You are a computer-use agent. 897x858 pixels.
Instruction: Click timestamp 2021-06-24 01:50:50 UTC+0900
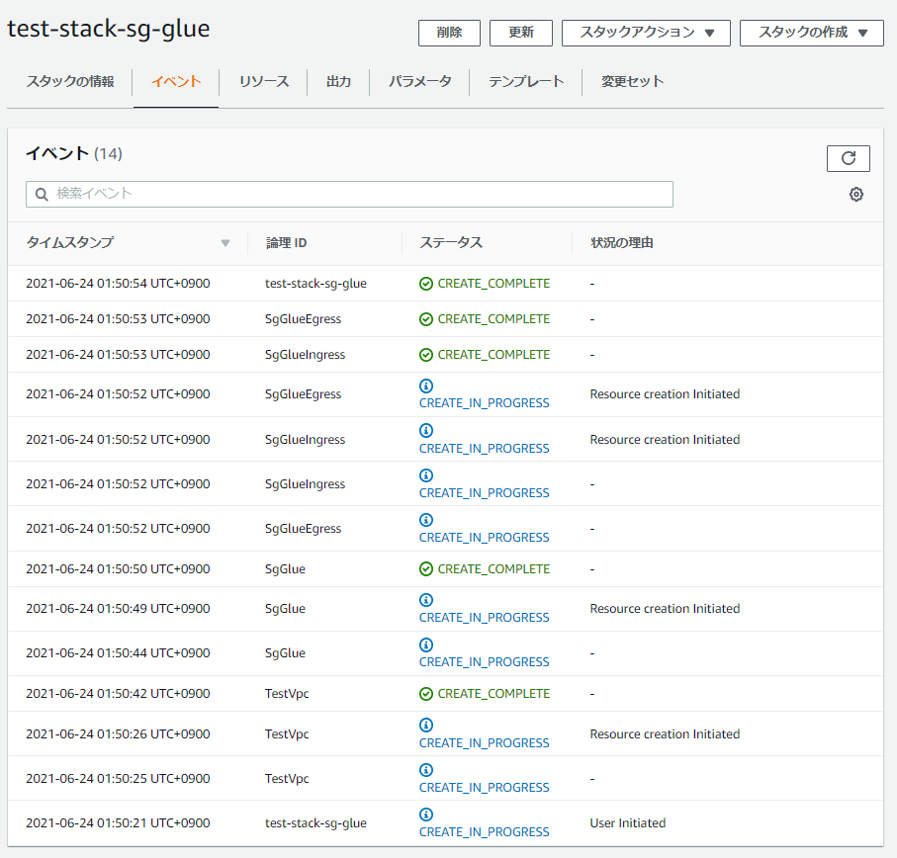(x=118, y=568)
